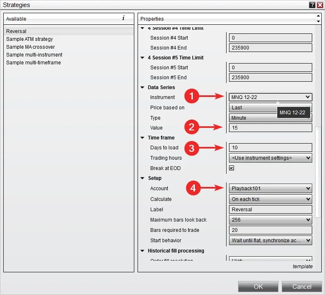This screenshot has width=325, height=295.
Task: Click the Properties panel scroll down arrow
Action: 318,21
